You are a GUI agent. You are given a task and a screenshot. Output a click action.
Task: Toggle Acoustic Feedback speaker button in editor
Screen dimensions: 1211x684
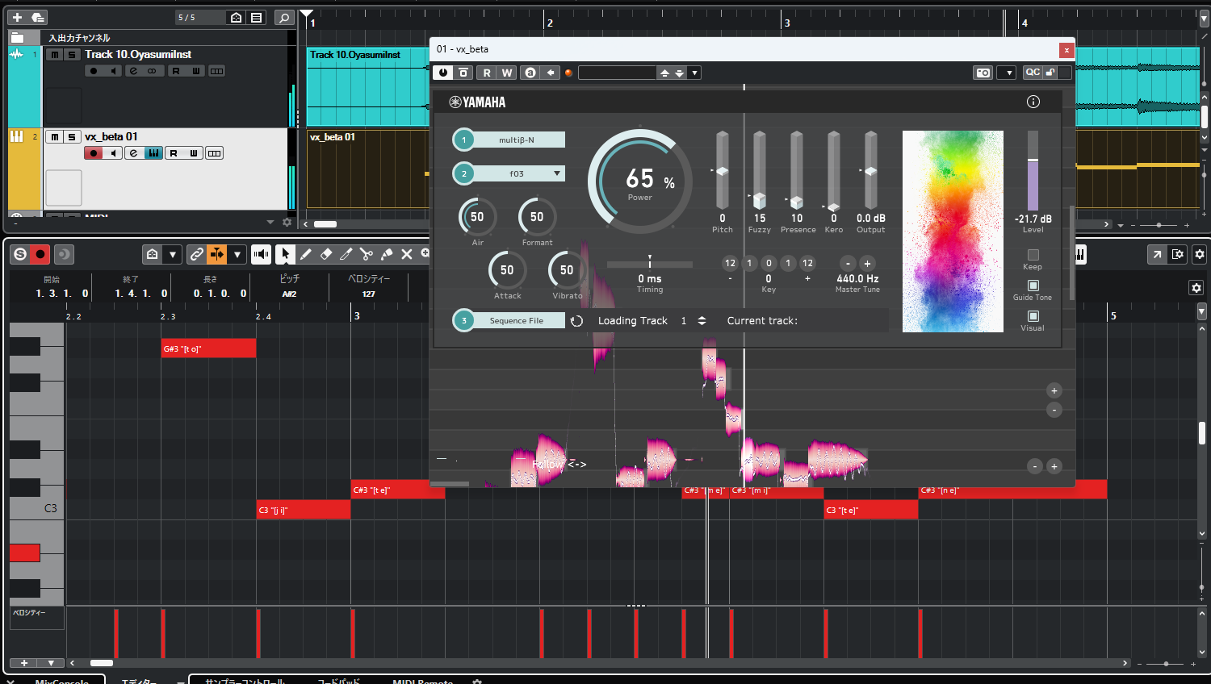261,254
